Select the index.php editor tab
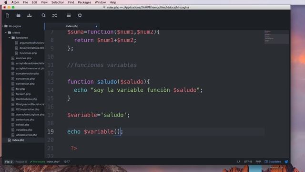The height and width of the screenshot is (172, 305). (72, 26)
